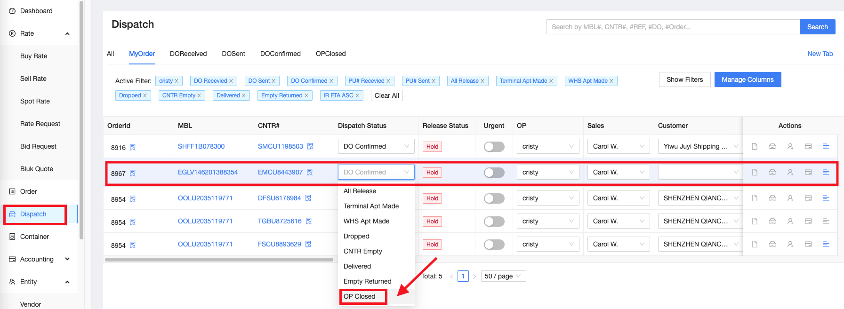Enable Urgent switch in the EMCU8443907 row
This screenshot has width=844, height=309.
494,173
